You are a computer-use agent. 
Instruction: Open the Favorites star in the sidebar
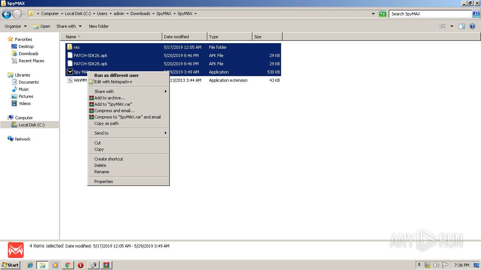11,39
